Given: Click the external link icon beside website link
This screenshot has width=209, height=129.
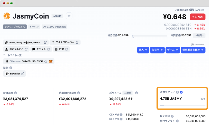Looking at the screenshot, I should click(45, 43).
